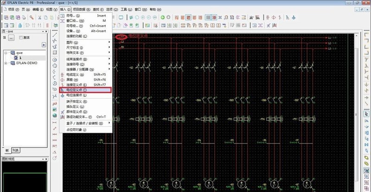
Task: Toggle the red snap grid button
Action: [x=214, y=17]
